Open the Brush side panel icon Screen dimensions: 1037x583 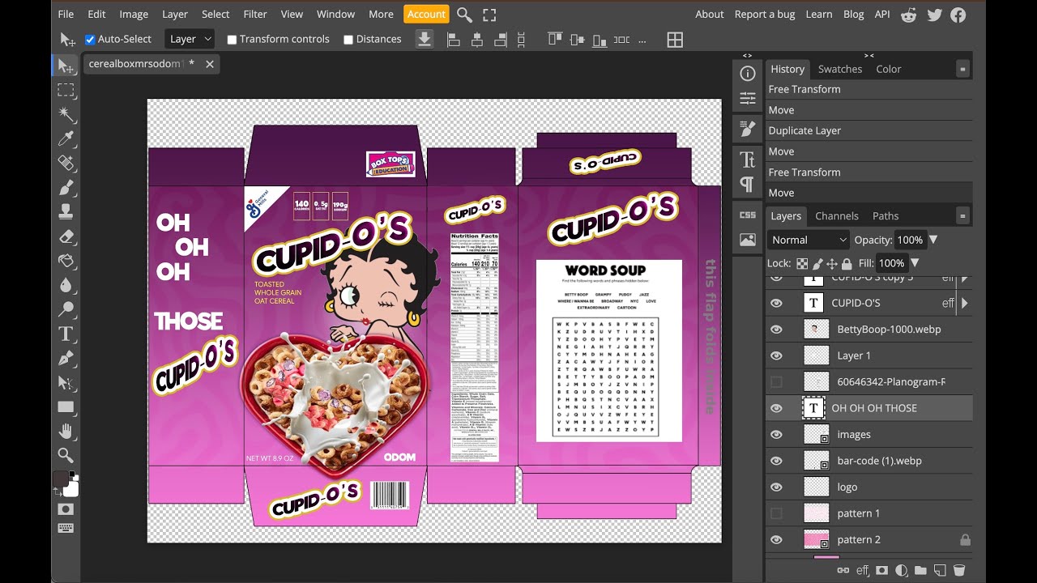tap(747, 130)
